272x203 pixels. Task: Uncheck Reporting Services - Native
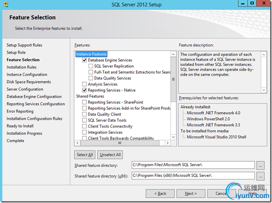pyautogui.click(x=85, y=90)
